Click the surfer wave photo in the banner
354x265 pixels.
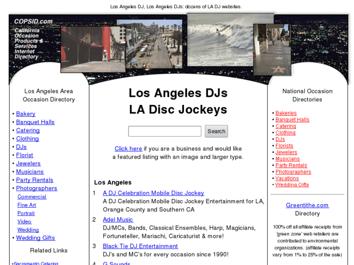pyautogui.click(x=220, y=40)
